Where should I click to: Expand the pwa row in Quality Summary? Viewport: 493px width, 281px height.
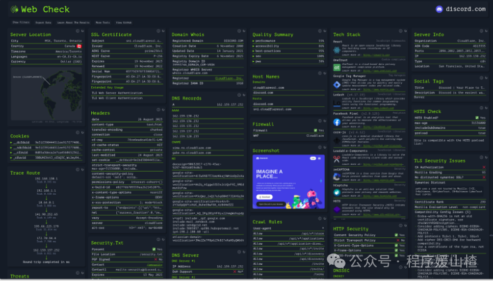288,61
